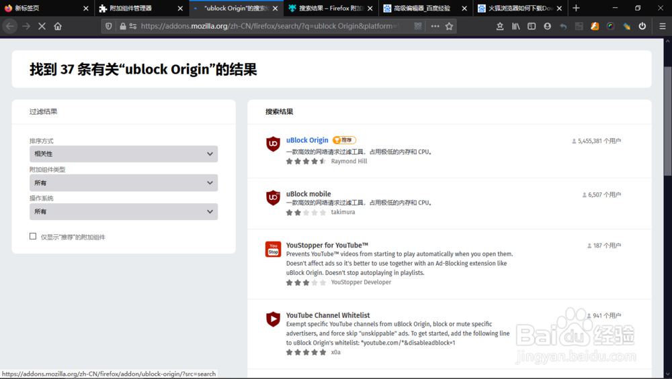Click the YouStopper Developer author text
The height and width of the screenshot is (379, 672).
click(x=361, y=282)
